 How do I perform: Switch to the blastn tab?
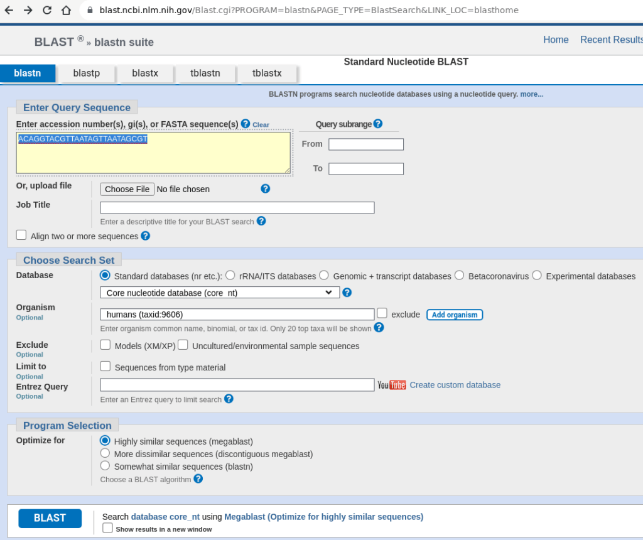point(28,73)
